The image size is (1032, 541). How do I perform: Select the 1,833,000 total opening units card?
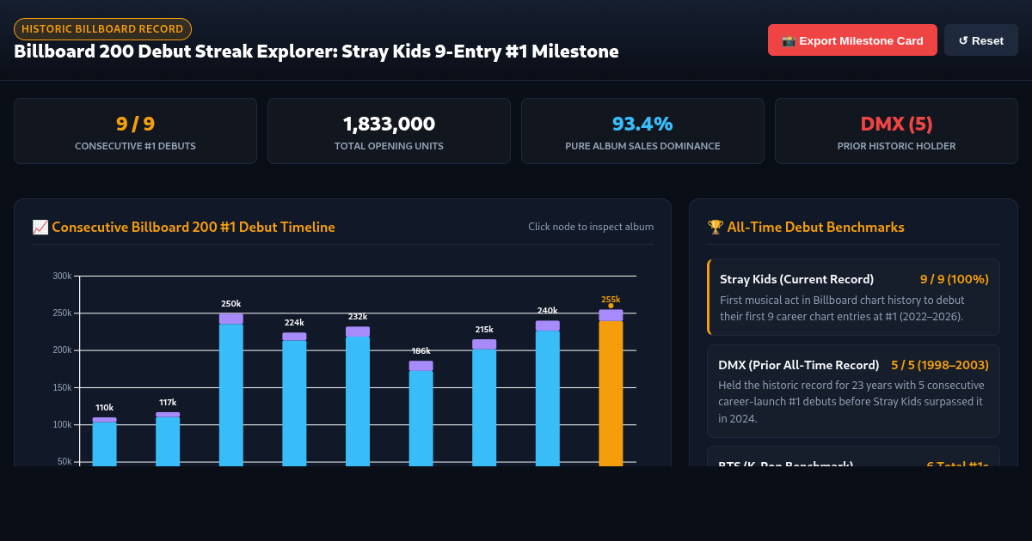coord(389,131)
